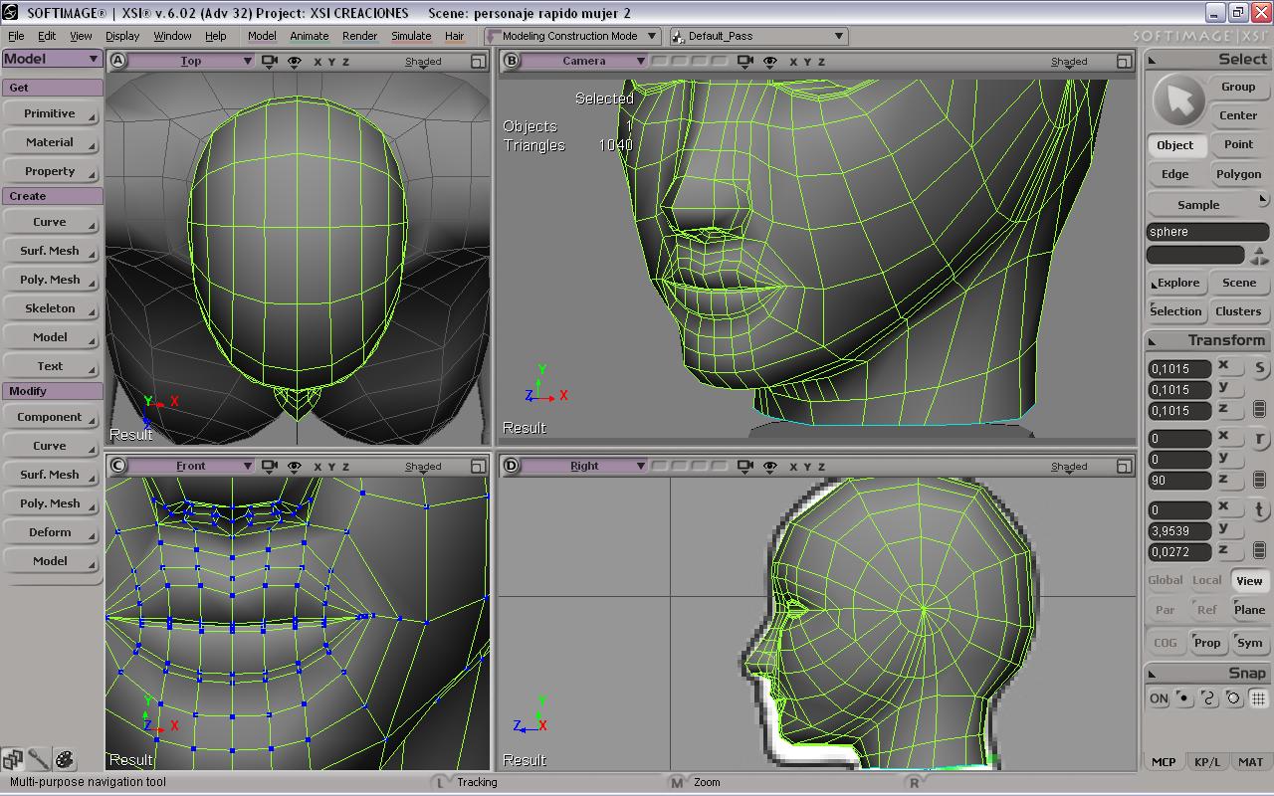Click the camera icon in Right viewport
This screenshot has width=1274, height=796.
pyautogui.click(x=744, y=466)
